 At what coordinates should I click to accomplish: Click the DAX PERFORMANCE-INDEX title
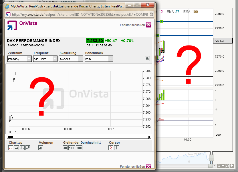[34, 41]
